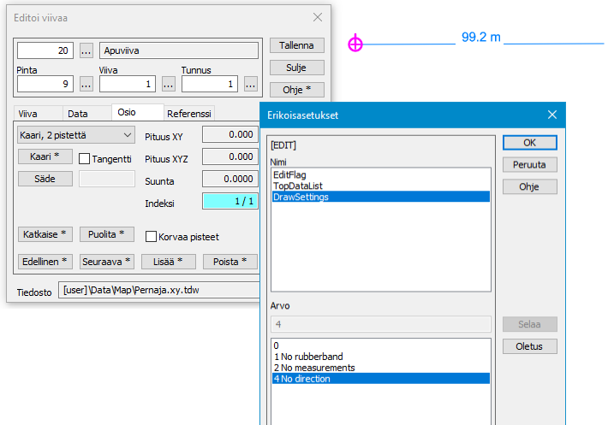Click the cyan Indeksi field
Image resolution: width=608 pixels, height=425 pixels.
(x=229, y=202)
